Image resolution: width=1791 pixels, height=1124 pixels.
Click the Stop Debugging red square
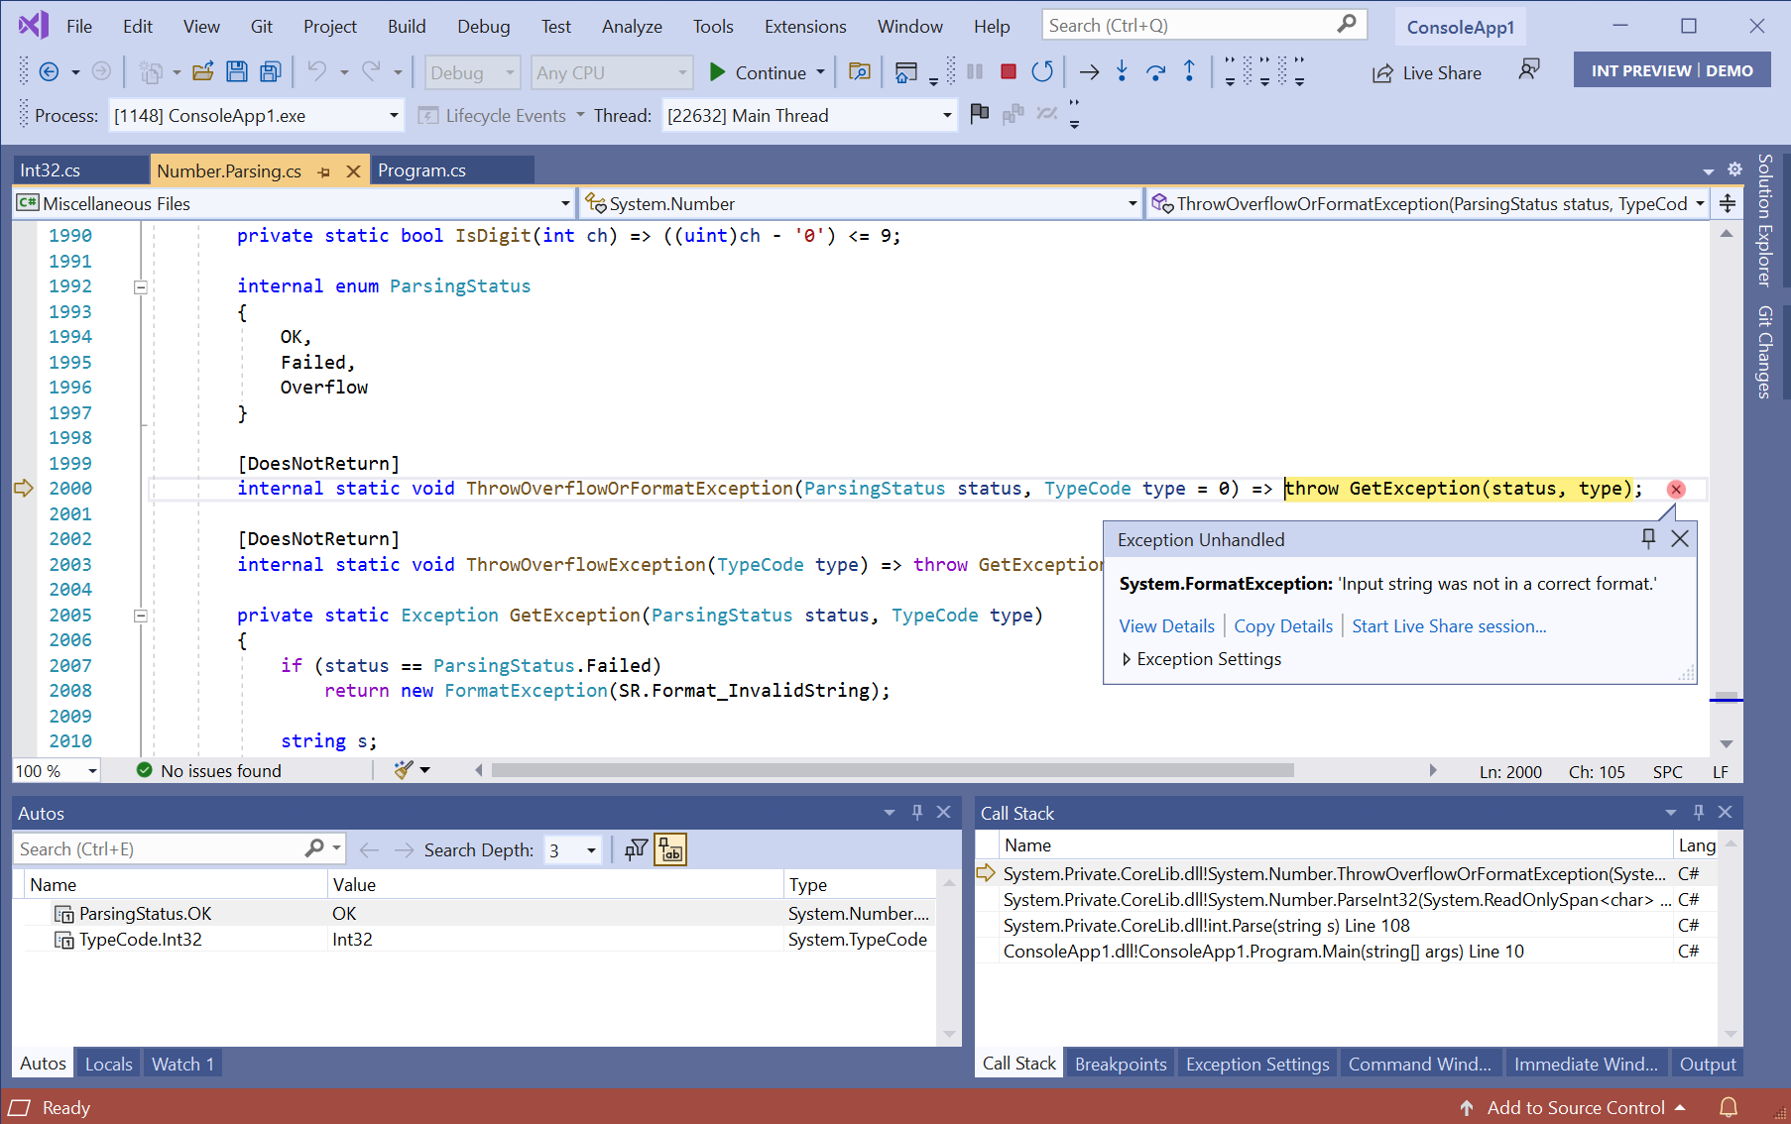click(1009, 71)
